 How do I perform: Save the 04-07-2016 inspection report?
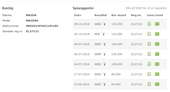click(149, 64)
